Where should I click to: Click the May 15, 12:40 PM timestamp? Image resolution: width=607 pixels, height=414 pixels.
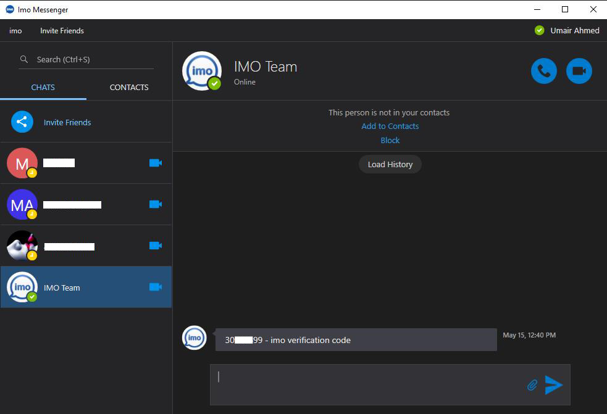(529, 335)
